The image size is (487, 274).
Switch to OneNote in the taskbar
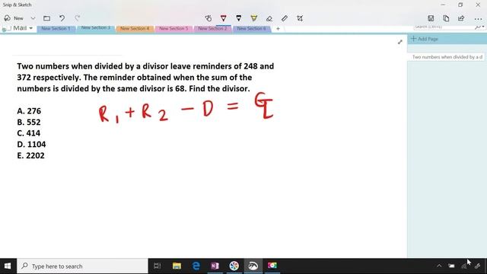[215, 266]
